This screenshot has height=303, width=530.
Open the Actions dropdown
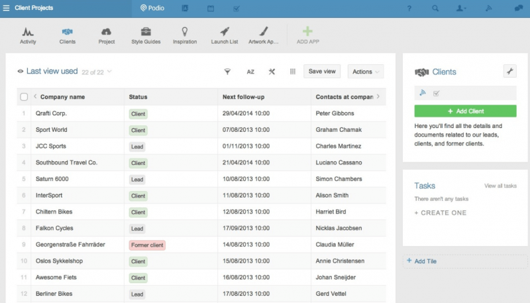pyautogui.click(x=366, y=72)
